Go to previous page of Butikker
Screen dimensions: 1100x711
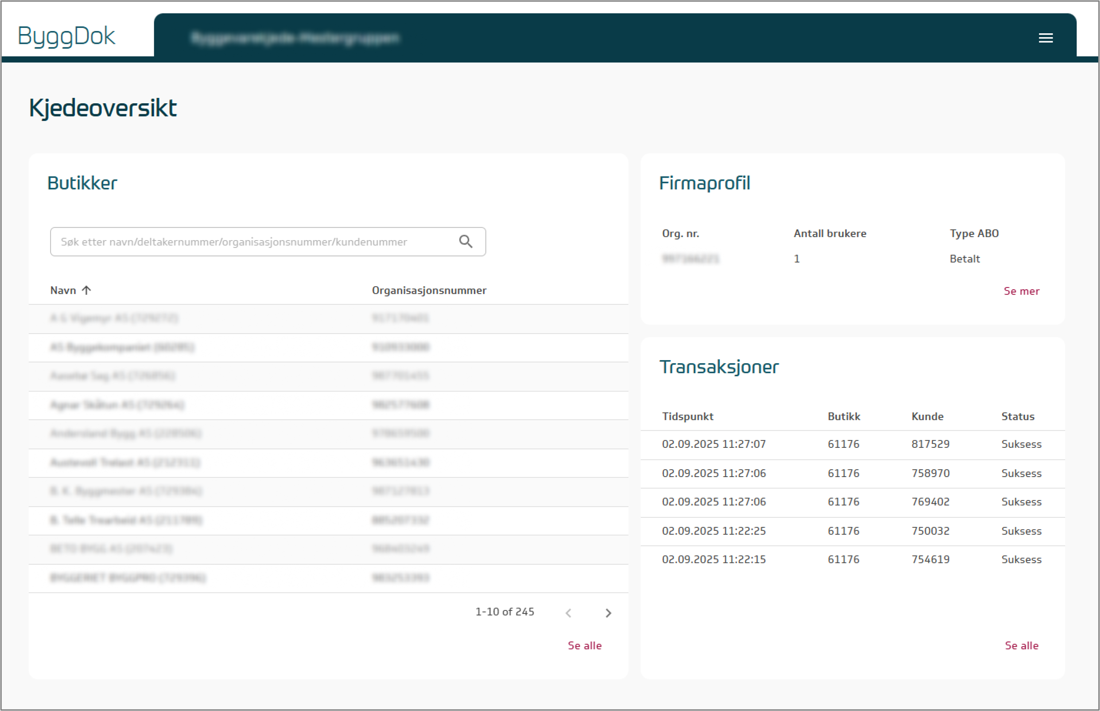coord(568,613)
